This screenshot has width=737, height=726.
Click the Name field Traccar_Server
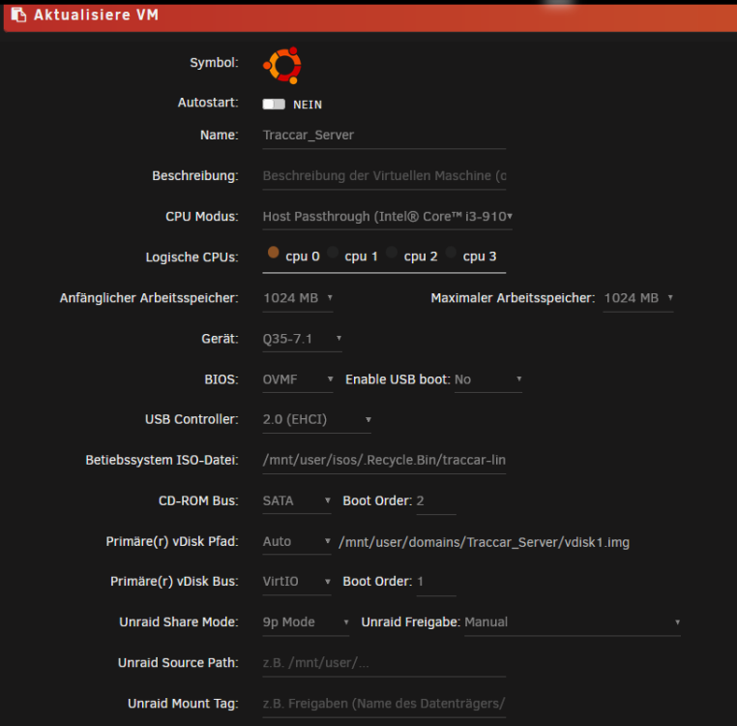click(384, 136)
